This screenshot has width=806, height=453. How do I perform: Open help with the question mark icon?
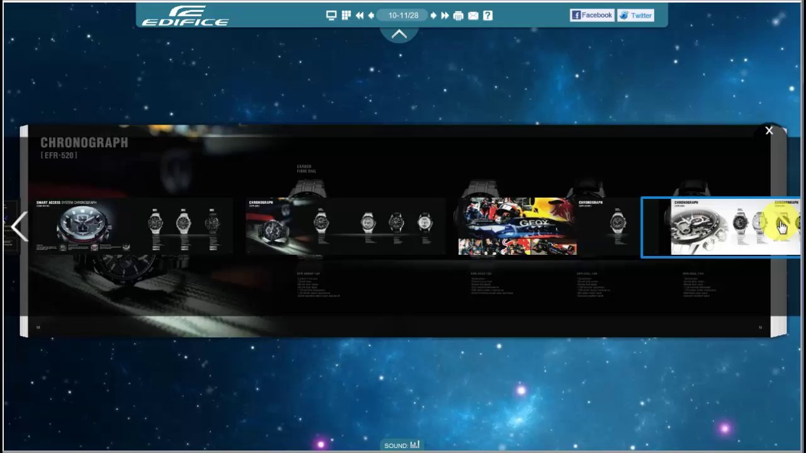(487, 16)
